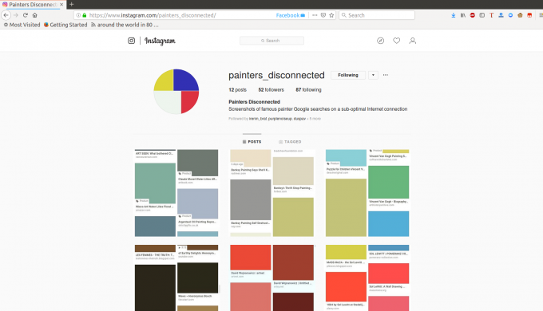Open the Claude Monet Water Lilies post
Screen dimensions: 543x311
(176, 193)
